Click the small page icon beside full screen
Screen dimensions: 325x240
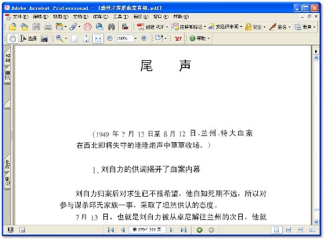tap(22, 230)
